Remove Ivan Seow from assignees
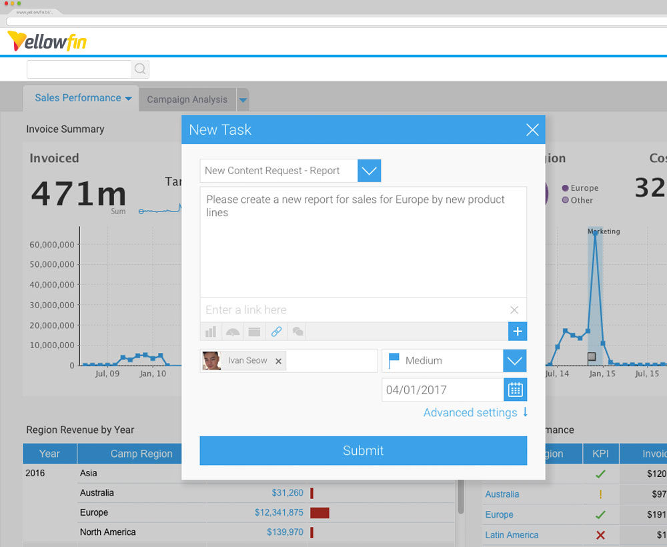Screen dimensions: 667x547 (279, 361)
